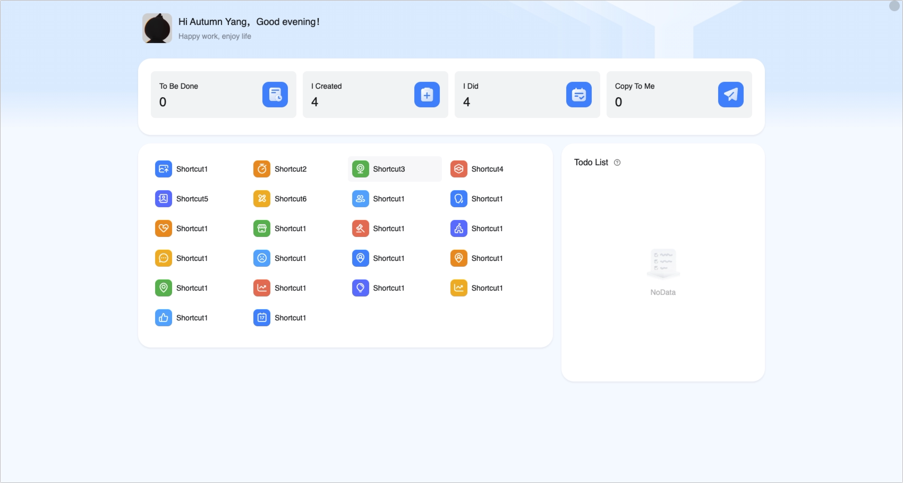The width and height of the screenshot is (903, 483).
Task: Click the orange heart shortcut icon
Action: (164, 228)
